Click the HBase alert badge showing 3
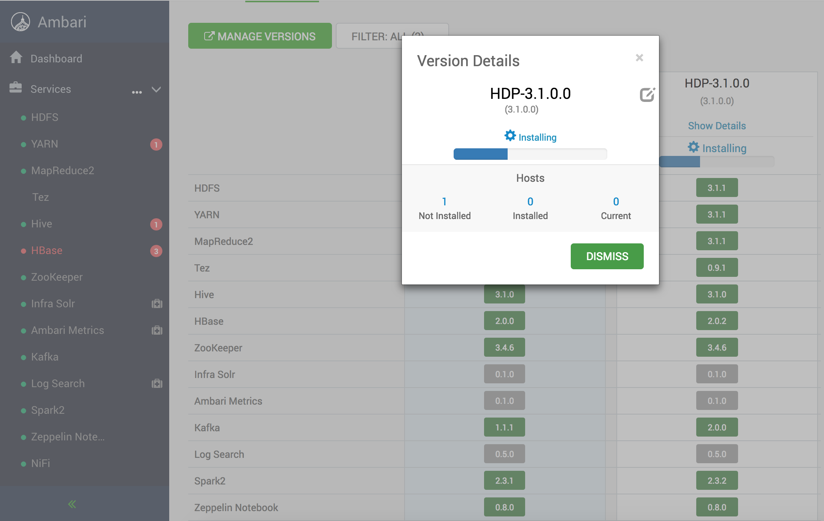 (x=156, y=251)
